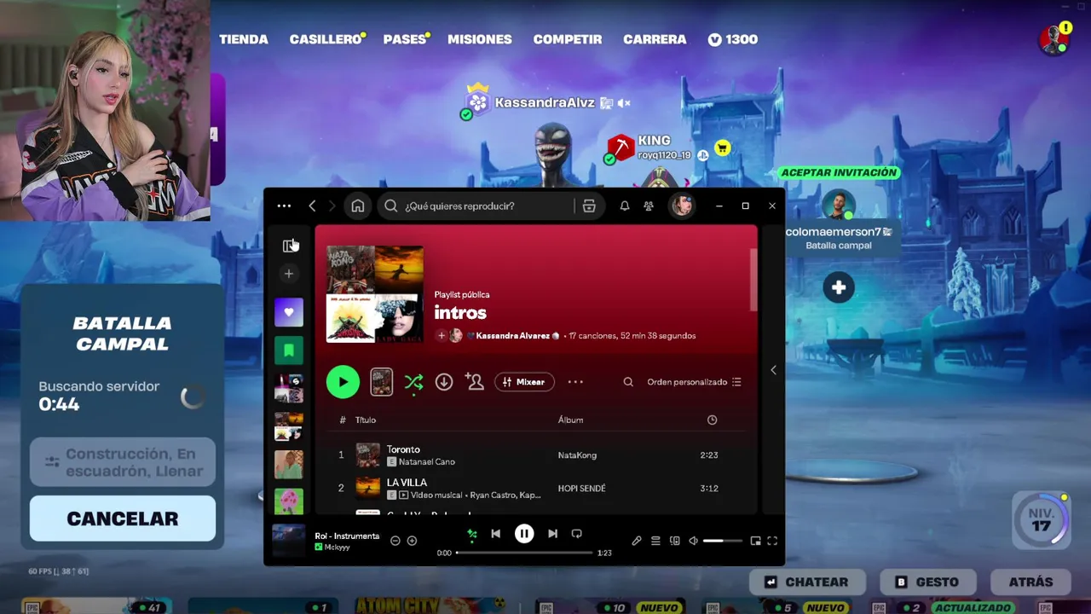Click the invite collaborator plus beside the owner avatar
Viewport: 1091px width, 614px height.
tap(442, 336)
